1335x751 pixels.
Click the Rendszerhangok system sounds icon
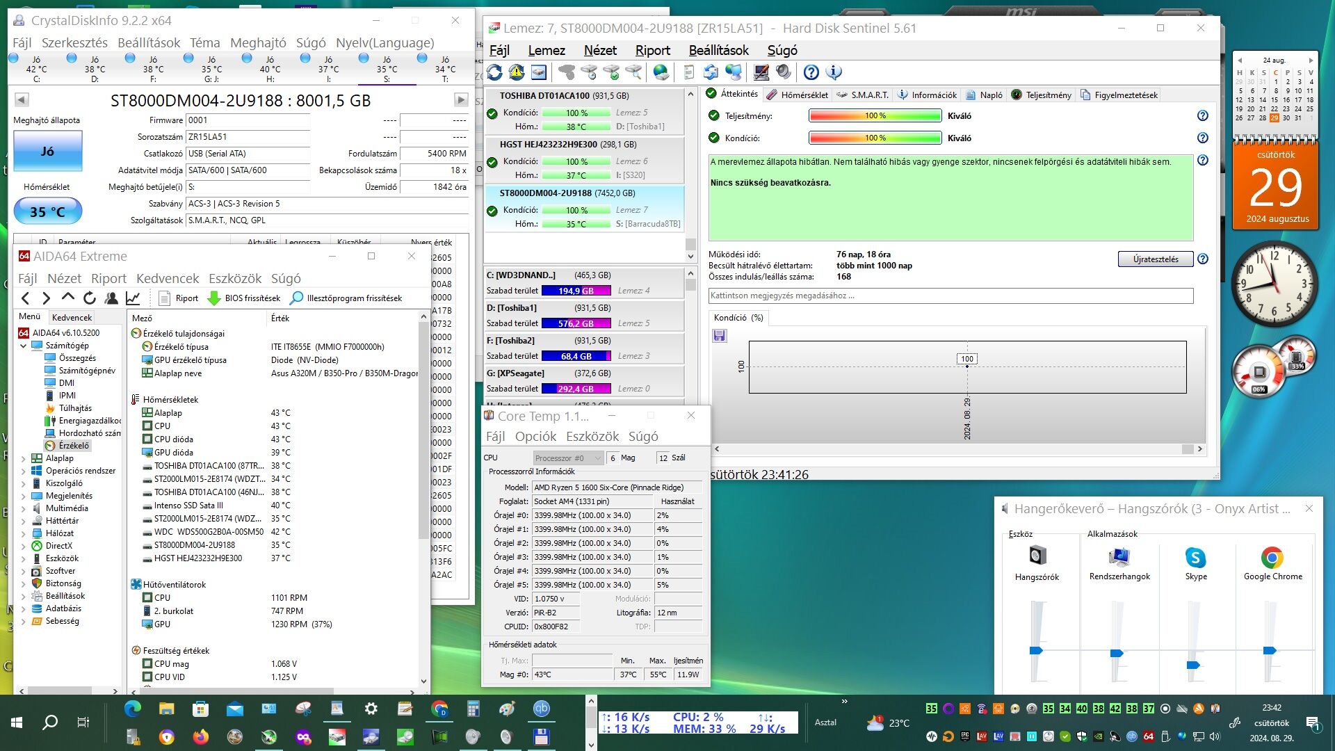(1119, 558)
